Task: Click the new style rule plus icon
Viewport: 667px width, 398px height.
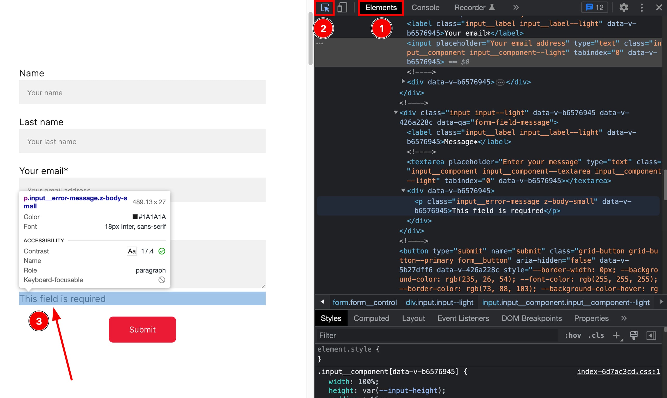Action: (616, 335)
